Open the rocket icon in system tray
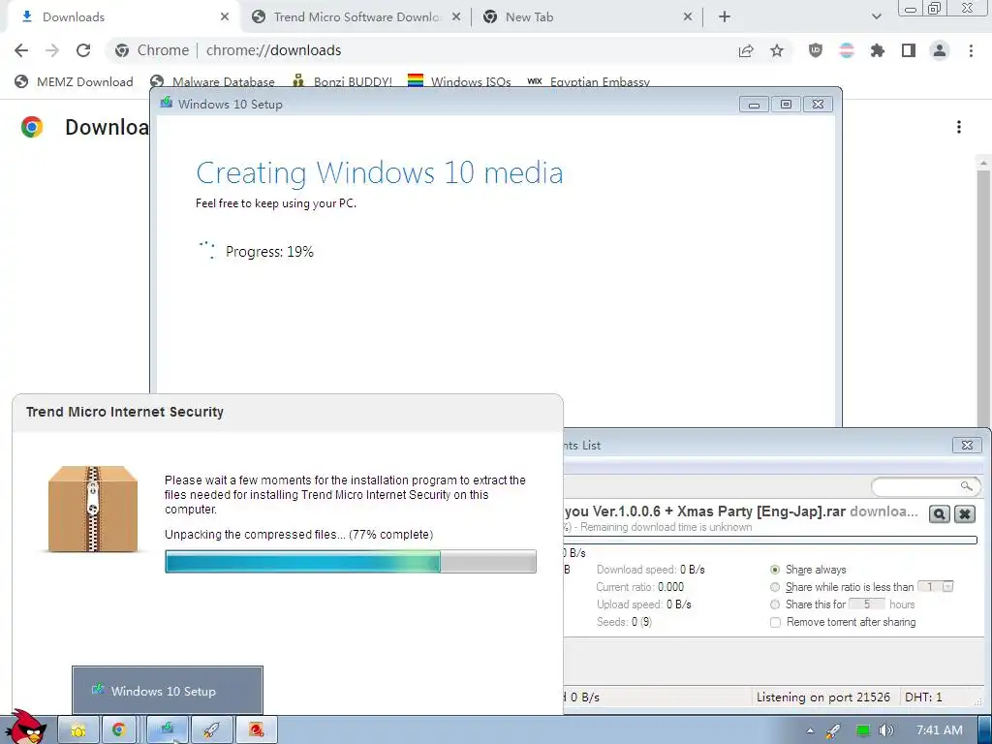992x744 pixels. [x=834, y=730]
